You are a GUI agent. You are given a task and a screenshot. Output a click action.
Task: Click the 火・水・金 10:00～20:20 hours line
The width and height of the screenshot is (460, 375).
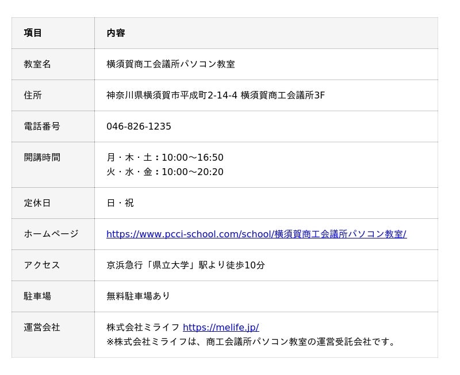pyautogui.click(x=164, y=172)
